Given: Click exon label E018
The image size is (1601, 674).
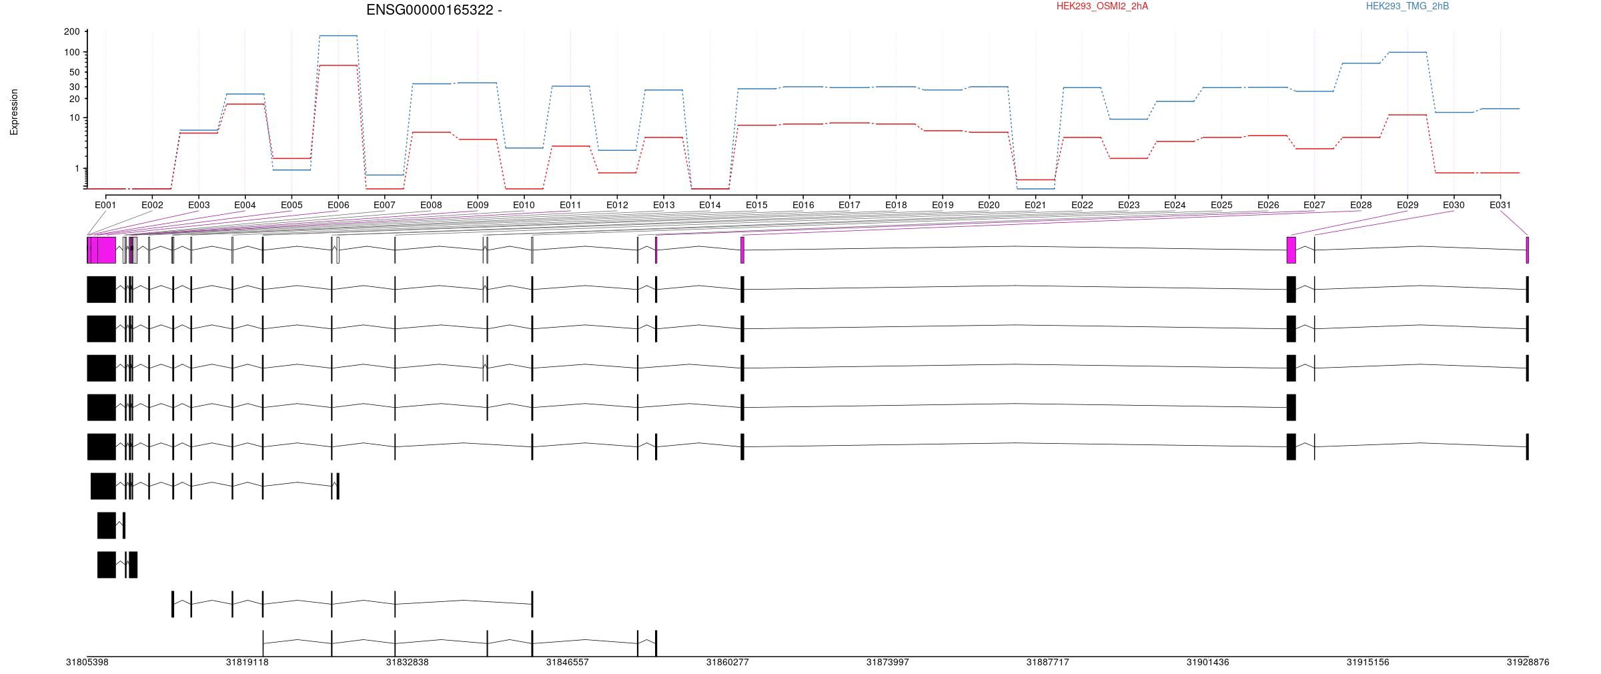Looking at the screenshot, I should coord(896,205).
